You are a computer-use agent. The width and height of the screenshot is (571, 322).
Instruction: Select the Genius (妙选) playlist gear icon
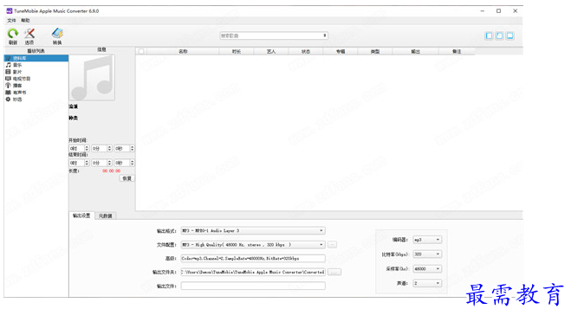(x=8, y=100)
